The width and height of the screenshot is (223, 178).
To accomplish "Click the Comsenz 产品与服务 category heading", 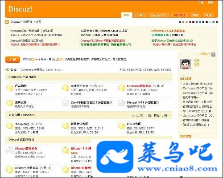I will (x=22, y=77).
